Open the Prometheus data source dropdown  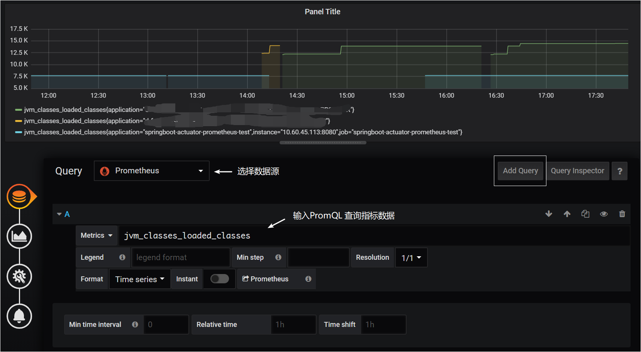point(152,171)
